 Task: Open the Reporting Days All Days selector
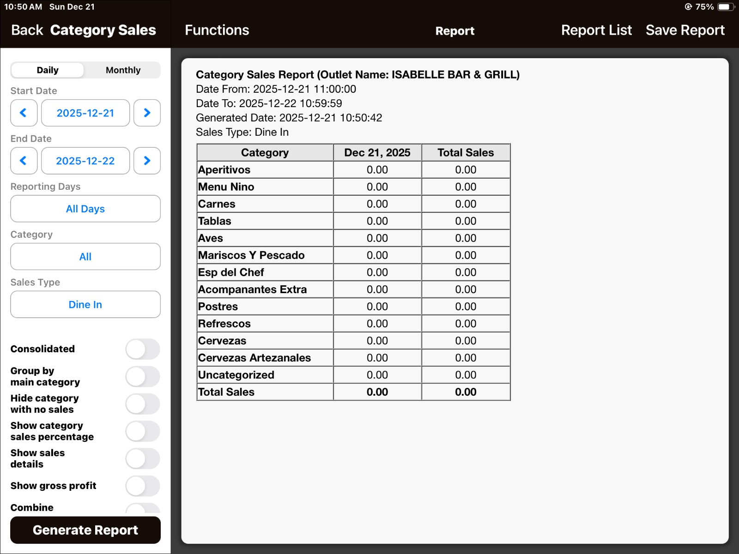[x=85, y=209]
